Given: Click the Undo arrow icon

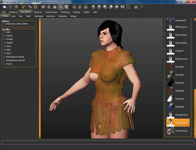Looking at the screenshot, I should point(24,7).
